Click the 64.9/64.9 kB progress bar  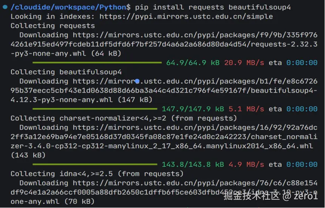pyautogui.click(x=97, y=62)
